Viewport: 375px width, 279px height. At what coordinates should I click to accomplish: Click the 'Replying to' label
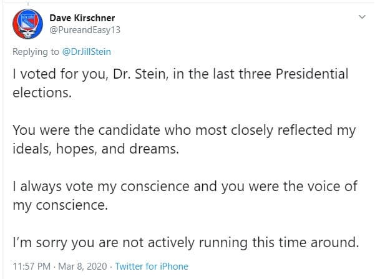(36, 52)
